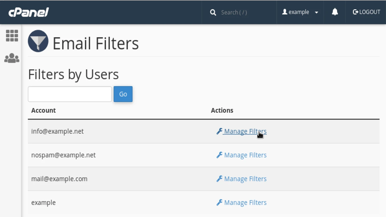
Task: Click the search magnifier icon
Action: tap(213, 12)
